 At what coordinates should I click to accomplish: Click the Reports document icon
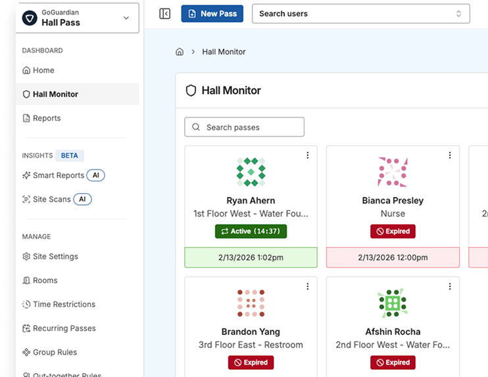[26, 118]
